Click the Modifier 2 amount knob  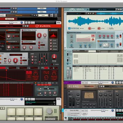click(x=9, y=47)
